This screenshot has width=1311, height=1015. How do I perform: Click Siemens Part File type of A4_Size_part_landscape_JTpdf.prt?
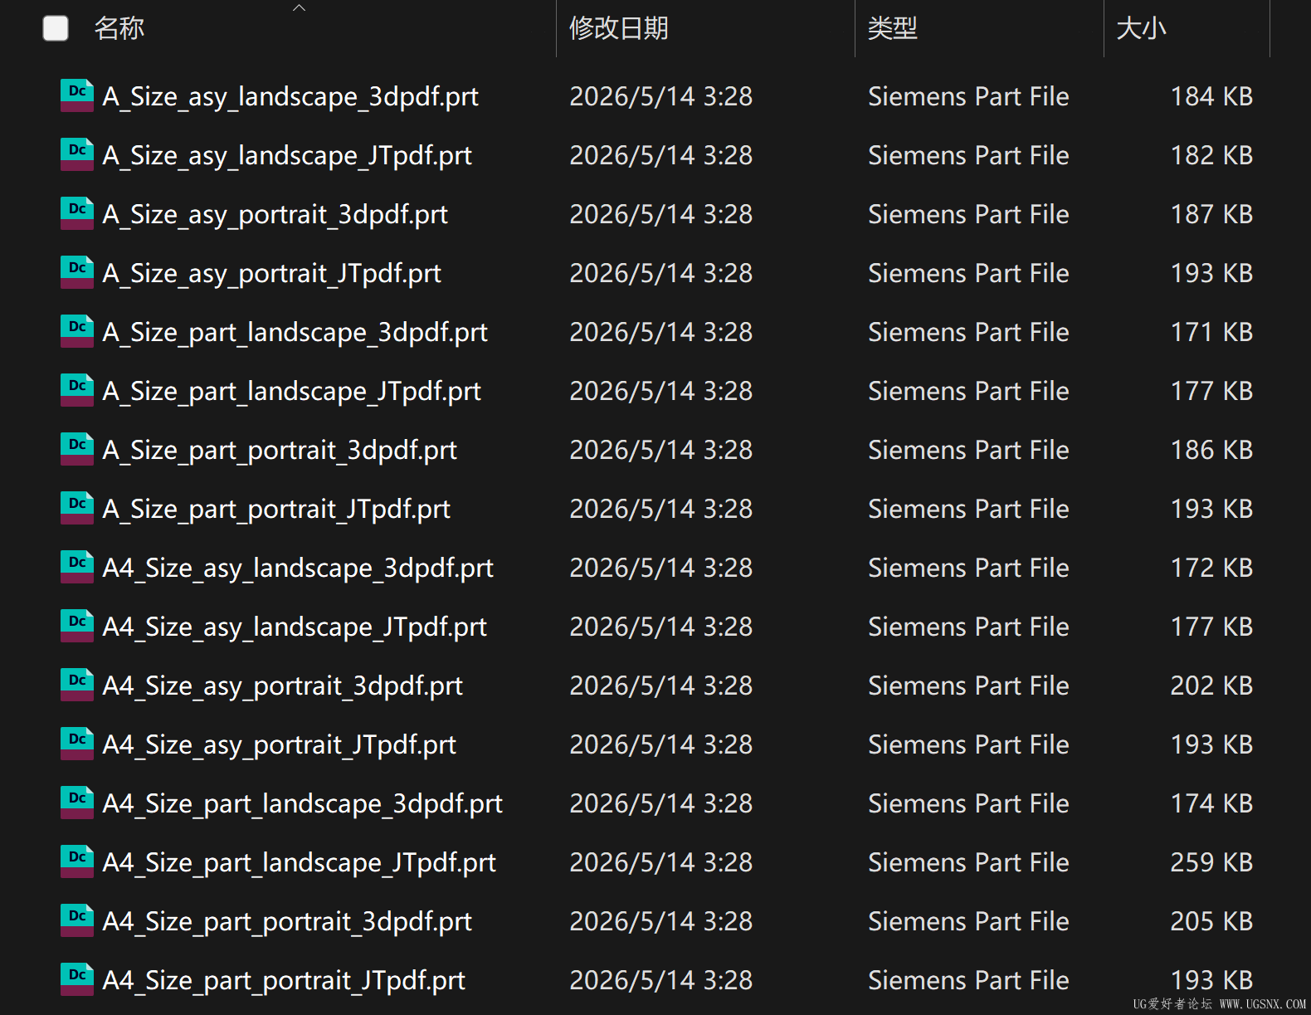968,862
